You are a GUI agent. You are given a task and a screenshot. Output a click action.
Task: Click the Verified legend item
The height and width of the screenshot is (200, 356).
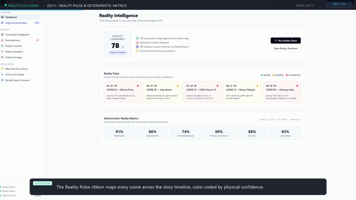click(x=265, y=75)
